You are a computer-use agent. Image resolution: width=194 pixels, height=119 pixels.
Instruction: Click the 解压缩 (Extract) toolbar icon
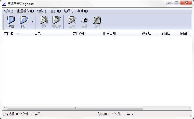pyautogui.click(x=56, y=20)
